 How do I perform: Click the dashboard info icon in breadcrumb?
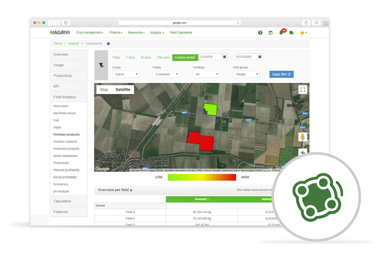click(108, 44)
